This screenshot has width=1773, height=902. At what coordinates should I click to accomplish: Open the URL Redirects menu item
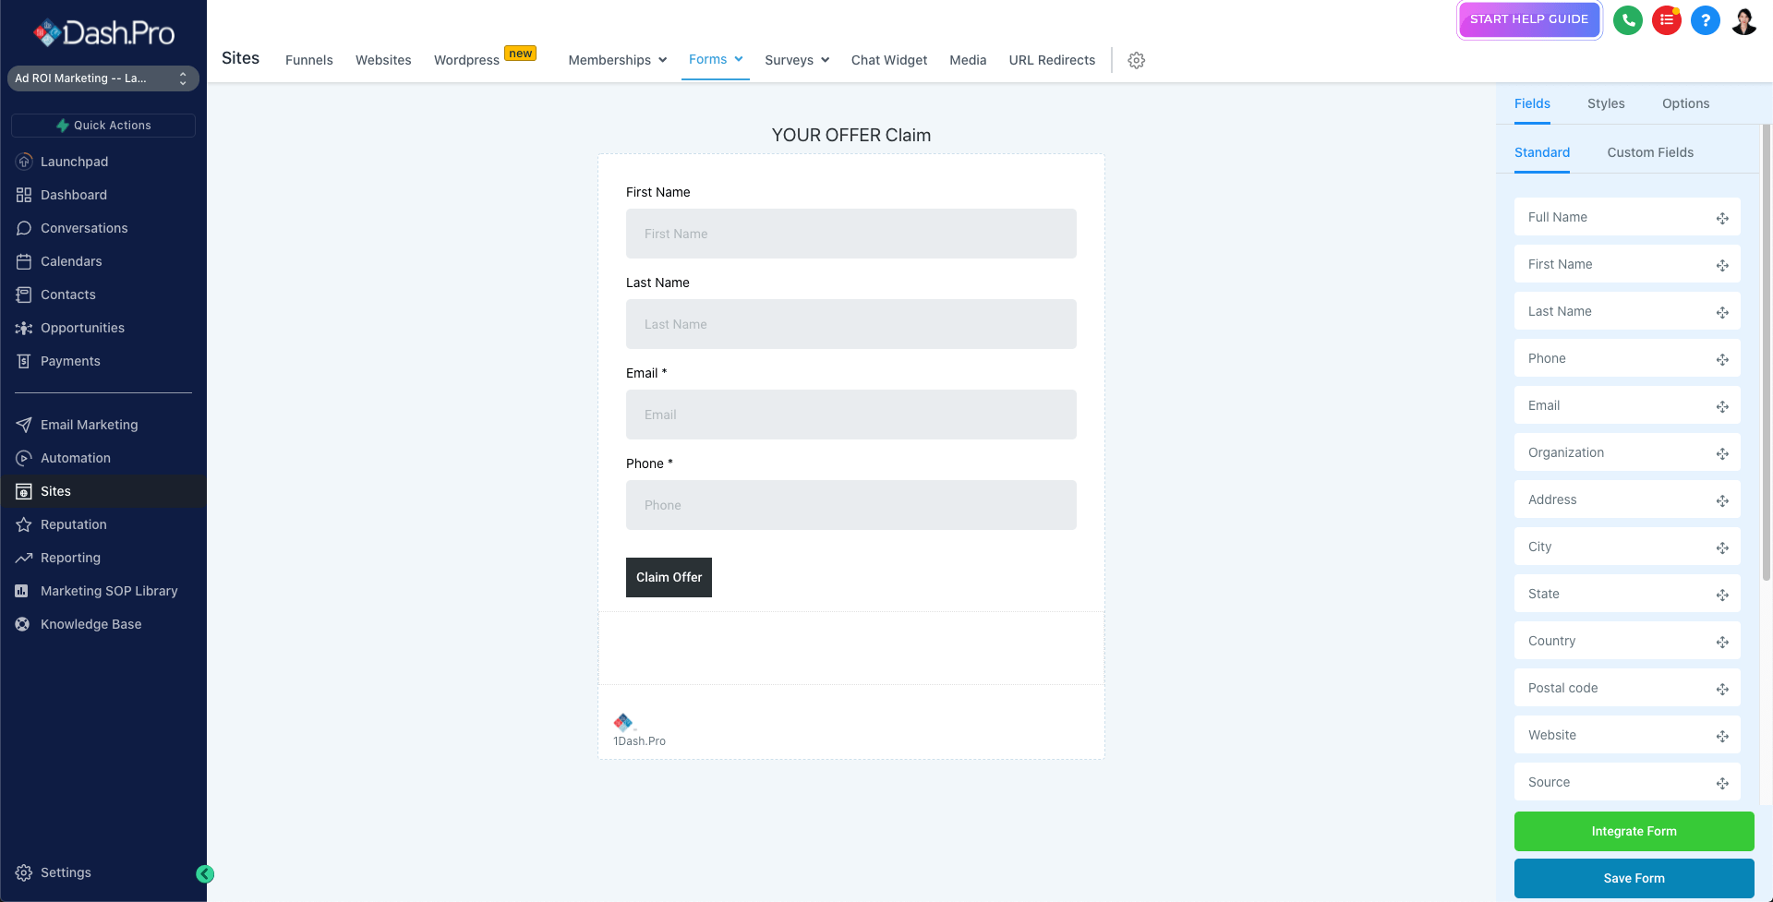[1052, 59]
